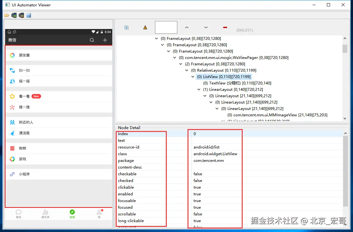353x232 pixels.
Task: Tap the 摇一摇 shake icon
Action: pos(12,81)
